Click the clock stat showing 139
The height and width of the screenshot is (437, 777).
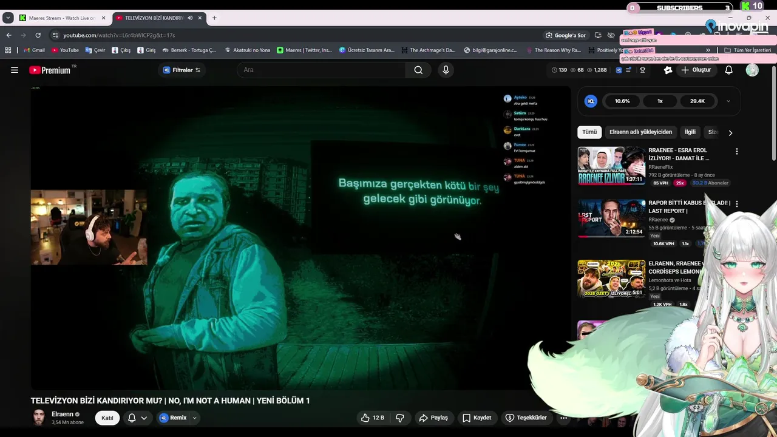[x=559, y=70]
